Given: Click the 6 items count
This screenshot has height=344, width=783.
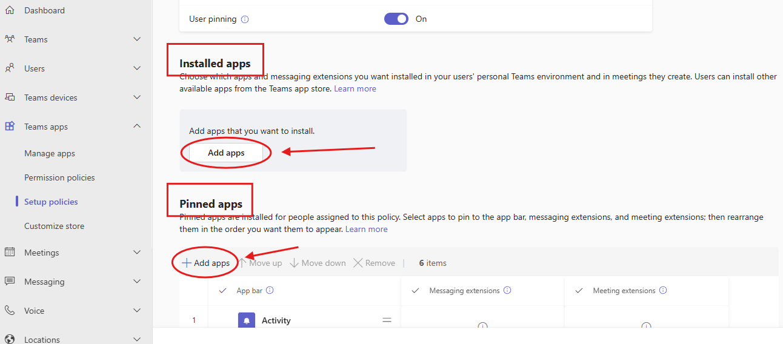Looking at the screenshot, I should click(433, 263).
